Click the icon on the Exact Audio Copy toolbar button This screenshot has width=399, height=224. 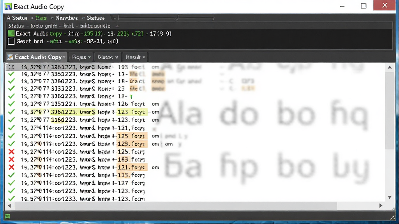click(x=10, y=57)
